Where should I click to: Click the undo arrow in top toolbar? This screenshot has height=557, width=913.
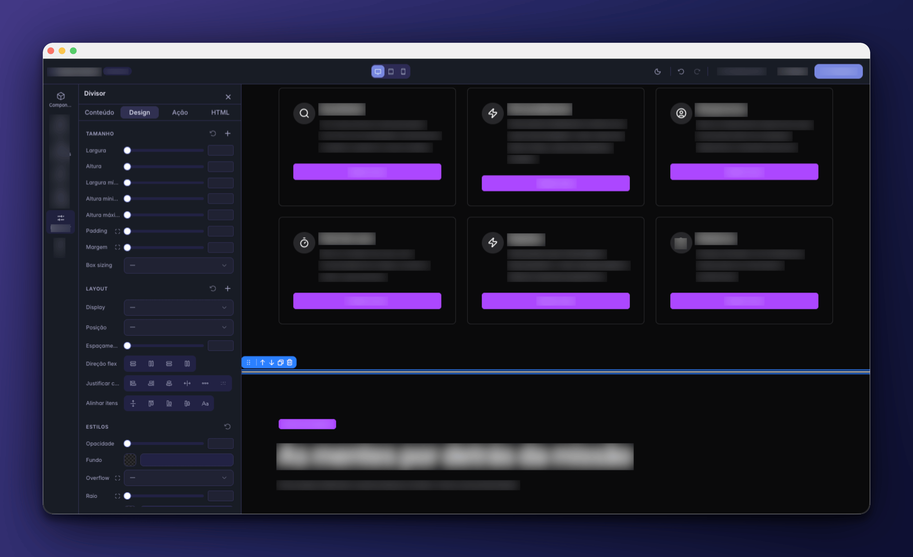pos(681,71)
